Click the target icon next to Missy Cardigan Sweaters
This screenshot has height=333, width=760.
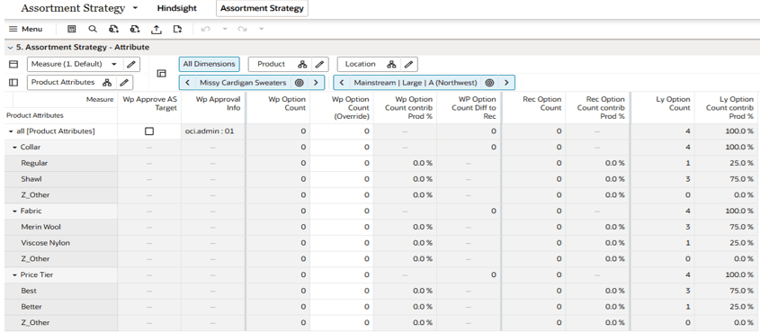pyautogui.click(x=300, y=83)
